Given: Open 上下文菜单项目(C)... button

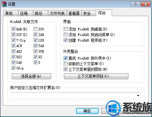Looking at the screenshot, I should coord(96,76).
